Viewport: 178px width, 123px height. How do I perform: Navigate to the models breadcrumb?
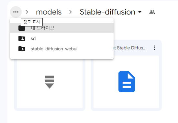click(x=49, y=12)
